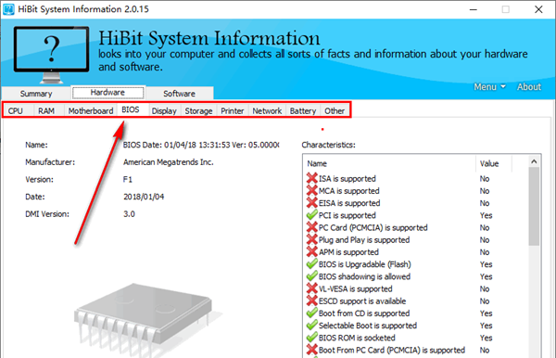This screenshot has height=358, width=556.
Task: Click the red X icon for PC Card (PCMCIA) is supported
Action: 311,227
